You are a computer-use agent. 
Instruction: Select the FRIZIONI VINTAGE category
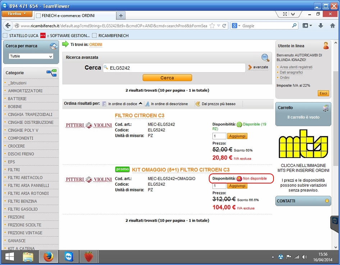[x=25, y=233]
